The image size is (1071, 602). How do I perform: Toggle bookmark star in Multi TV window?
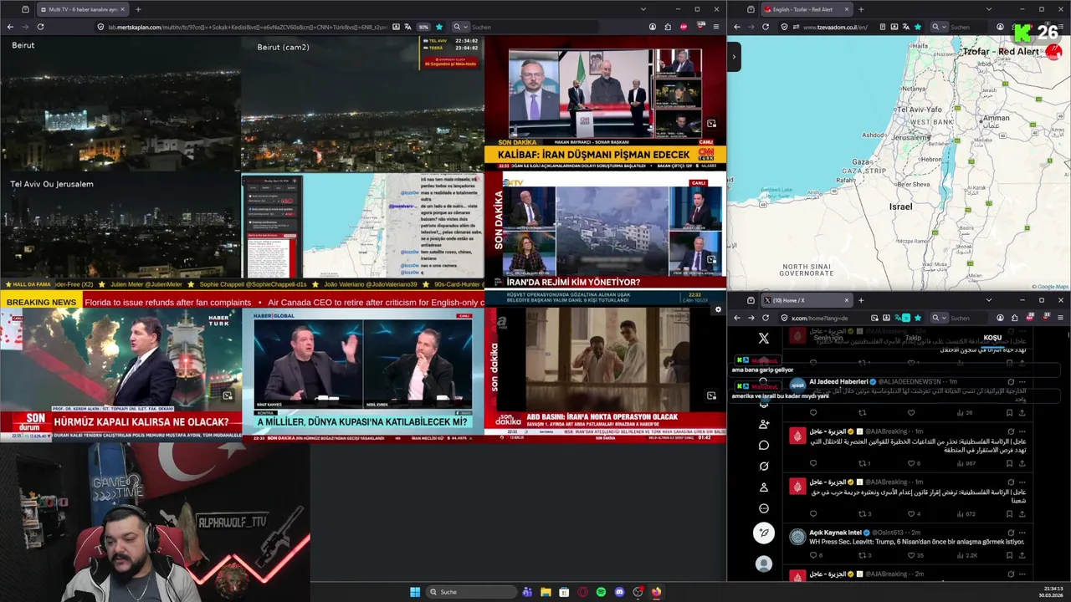(x=439, y=27)
